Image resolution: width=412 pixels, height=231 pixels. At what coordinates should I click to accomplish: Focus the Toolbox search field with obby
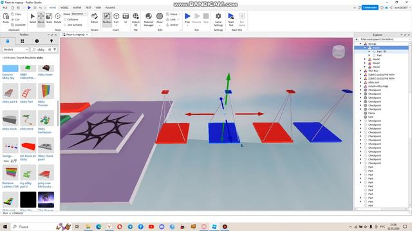coord(41,49)
